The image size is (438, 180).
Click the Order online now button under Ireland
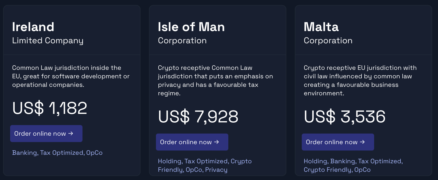[46, 134]
